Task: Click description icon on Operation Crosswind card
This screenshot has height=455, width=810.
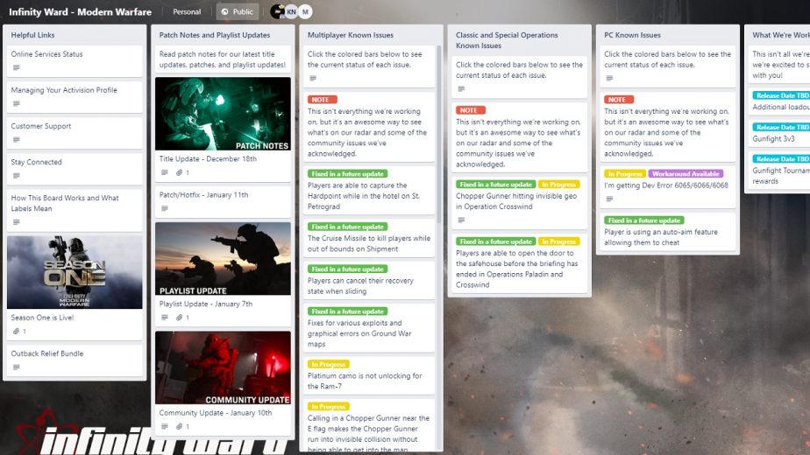Action: pyautogui.click(x=461, y=220)
